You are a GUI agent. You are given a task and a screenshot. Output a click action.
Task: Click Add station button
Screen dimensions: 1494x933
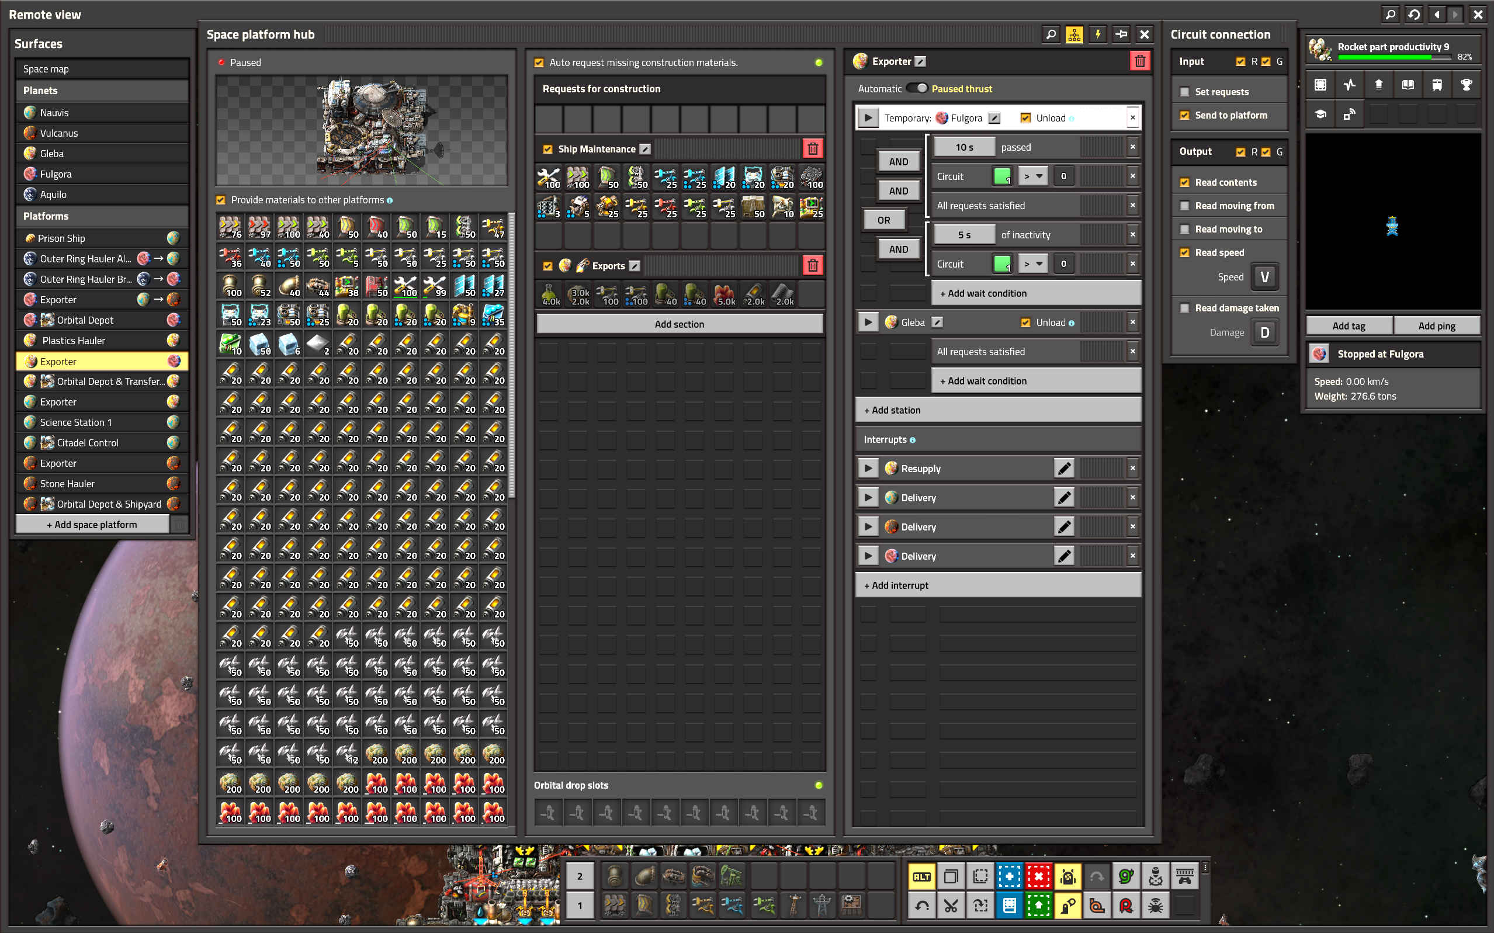997,410
